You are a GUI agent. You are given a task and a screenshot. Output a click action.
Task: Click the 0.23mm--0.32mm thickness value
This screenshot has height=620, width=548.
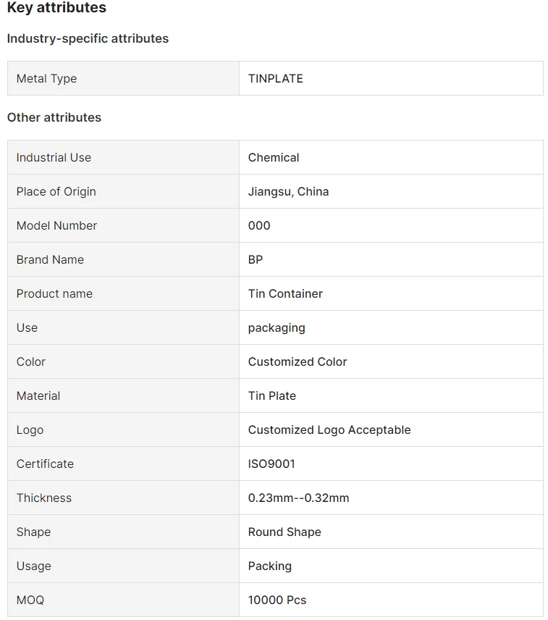tap(299, 498)
